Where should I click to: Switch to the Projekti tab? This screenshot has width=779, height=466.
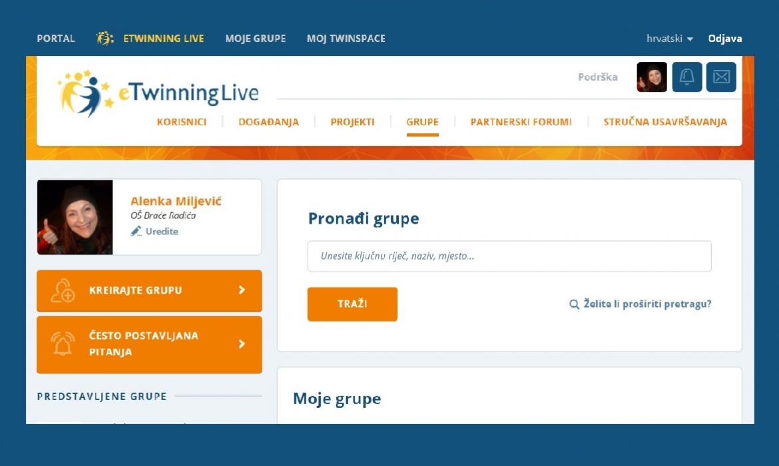[x=352, y=122]
